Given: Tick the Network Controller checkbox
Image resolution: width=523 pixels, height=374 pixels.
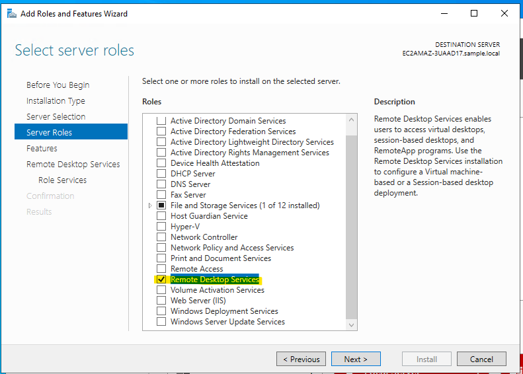Looking at the screenshot, I should [161, 237].
